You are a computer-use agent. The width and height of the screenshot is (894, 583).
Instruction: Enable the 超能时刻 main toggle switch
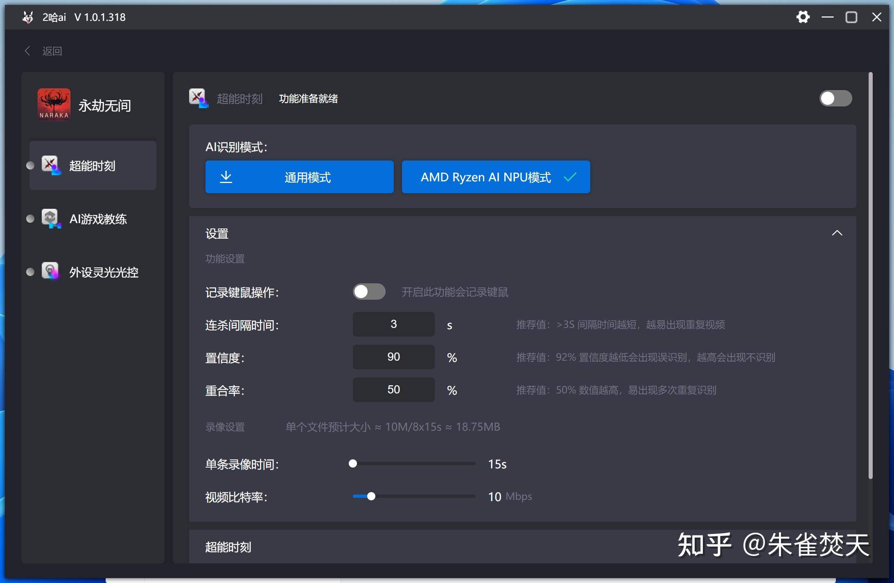coord(835,98)
